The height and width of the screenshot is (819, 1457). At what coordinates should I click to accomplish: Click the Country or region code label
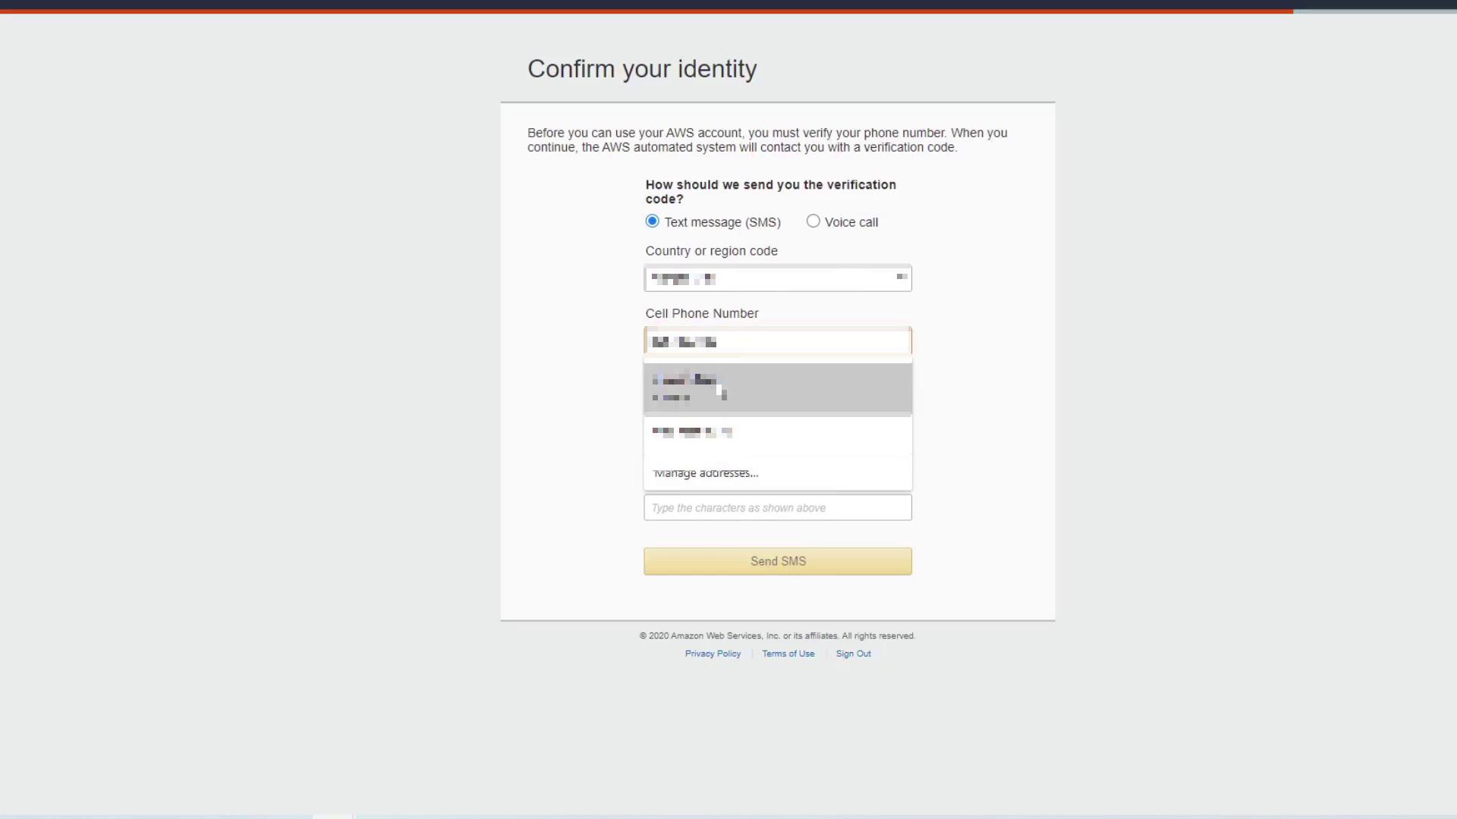tap(711, 251)
